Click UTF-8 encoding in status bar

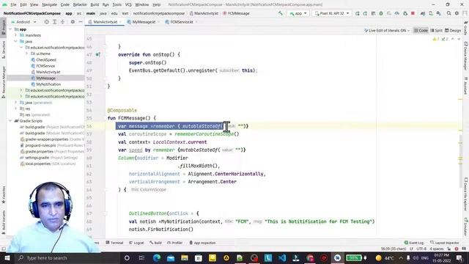[x=421, y=249]
